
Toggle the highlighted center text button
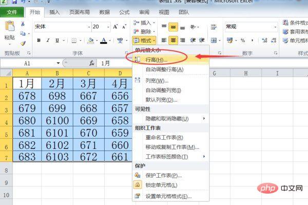point(173,40)
